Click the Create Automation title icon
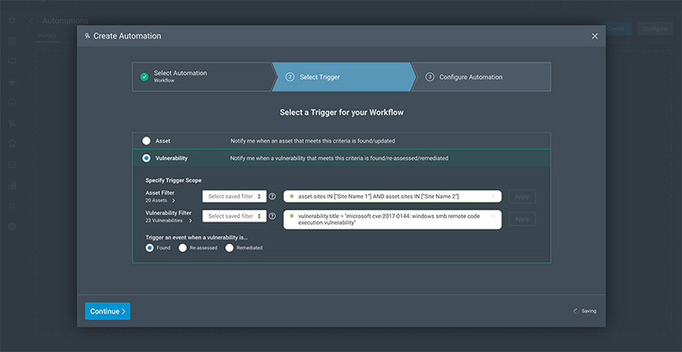The height and width of the screenshot is (352, 682). pos(88,36)
